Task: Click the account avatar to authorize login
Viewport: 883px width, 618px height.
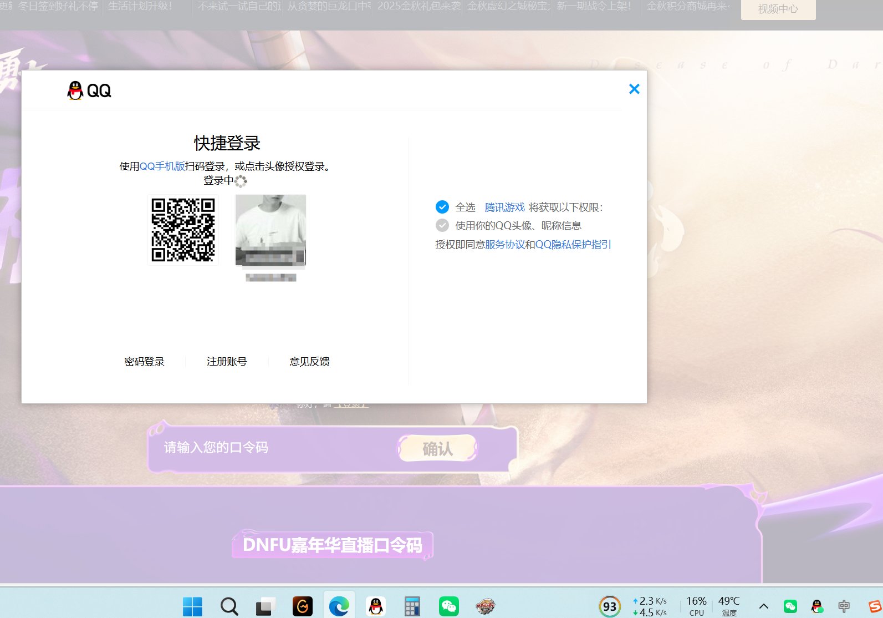Action: tap(270, 230)
